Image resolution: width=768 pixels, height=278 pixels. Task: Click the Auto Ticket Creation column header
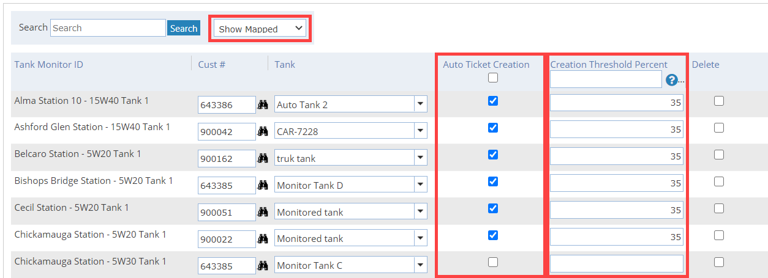486,65
